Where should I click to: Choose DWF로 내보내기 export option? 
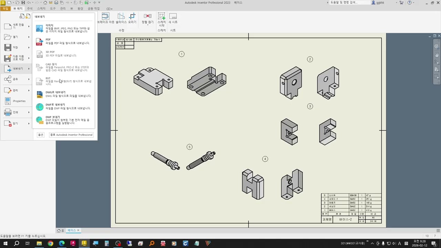pos(64,106)
